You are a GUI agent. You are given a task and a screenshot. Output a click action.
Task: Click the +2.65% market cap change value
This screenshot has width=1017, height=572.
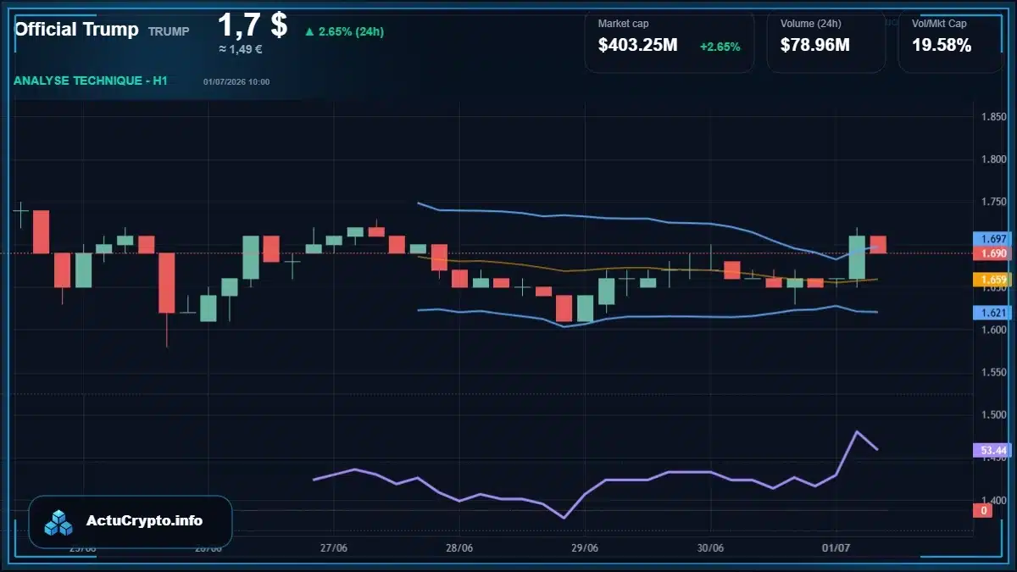[720, 47]
